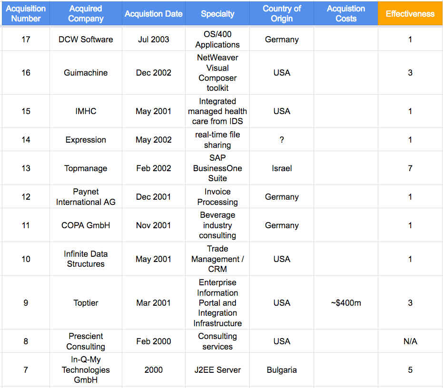Select the Guimachine company cell
The height and width of the screenshot is (388, 443).
86,73
